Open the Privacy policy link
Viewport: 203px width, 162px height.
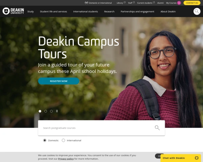(x=66, y=159)
